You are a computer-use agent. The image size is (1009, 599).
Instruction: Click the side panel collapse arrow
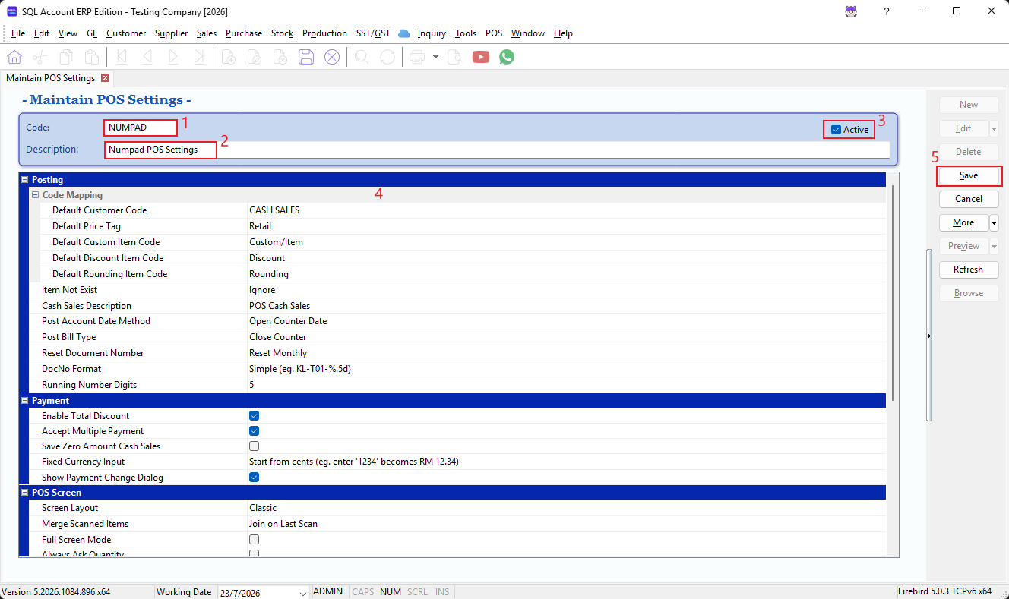929,336
